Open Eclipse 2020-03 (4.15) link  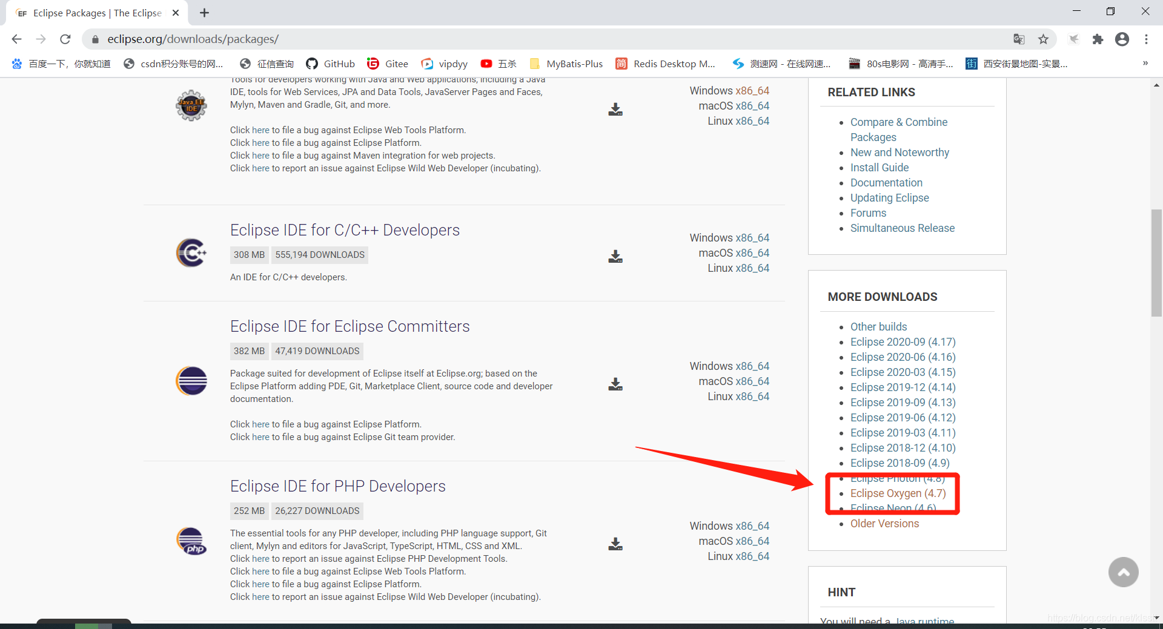coord(903,372)
